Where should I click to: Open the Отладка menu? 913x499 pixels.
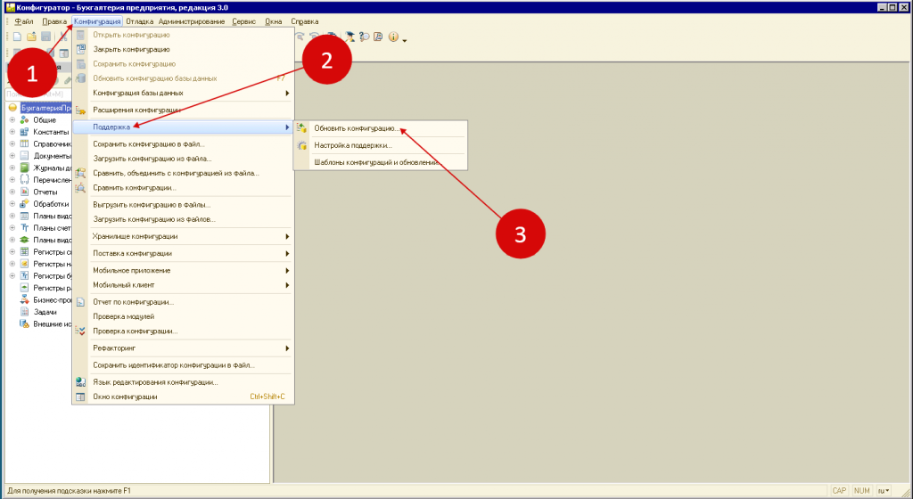[140, 21]
